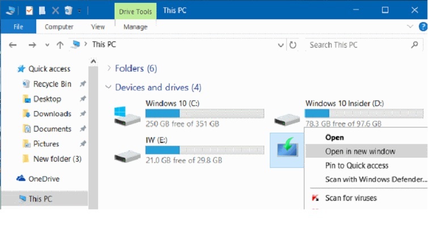Click the Back navigation arrow
The image size is (428, 228).
point(13,45)
